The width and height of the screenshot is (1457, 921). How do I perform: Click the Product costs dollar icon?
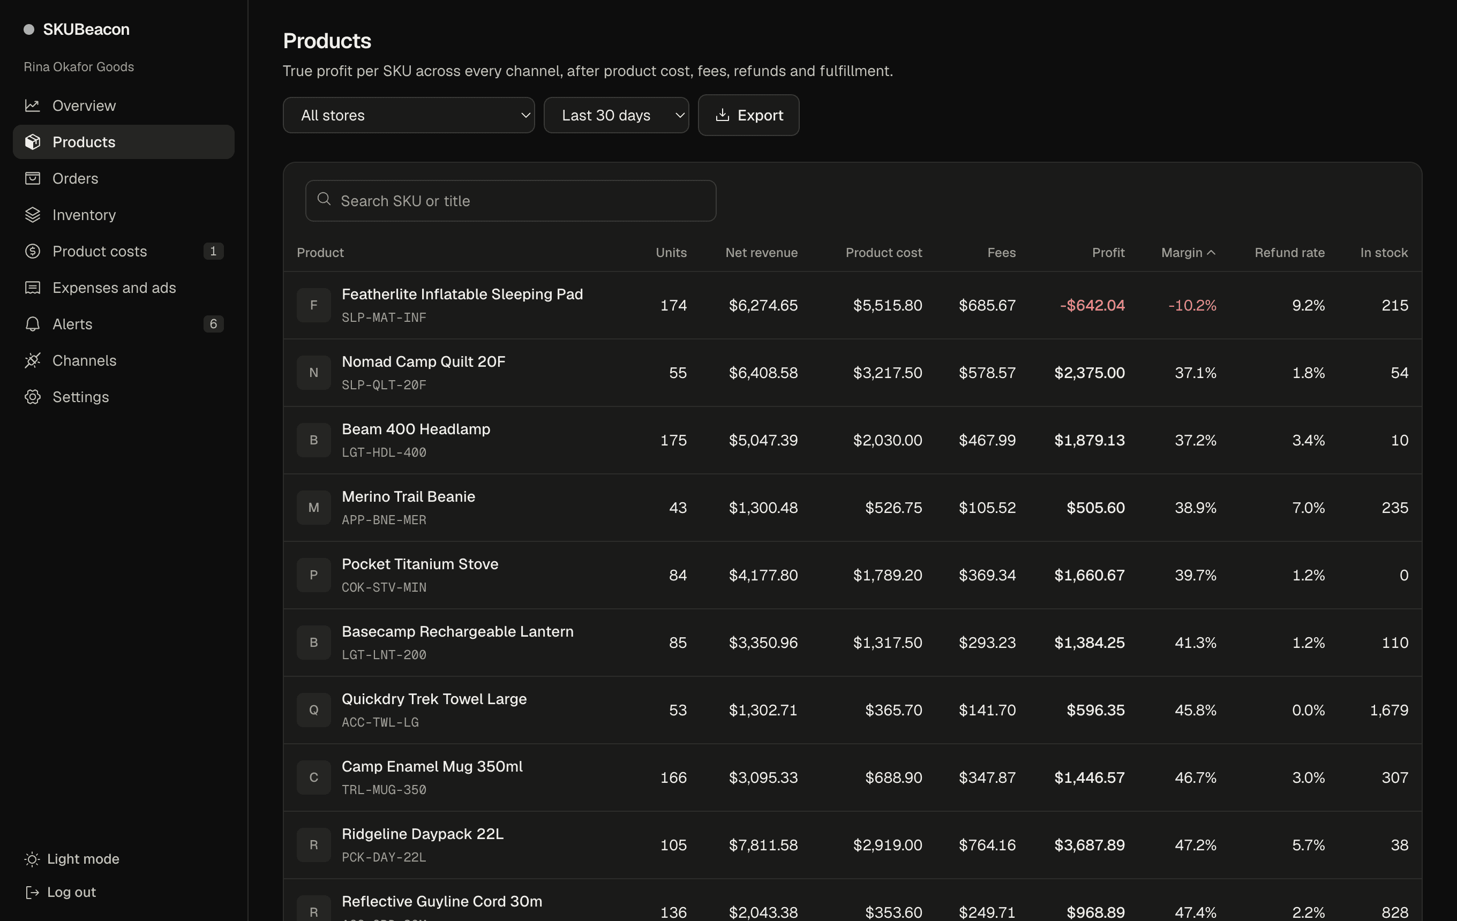(32, 251)
